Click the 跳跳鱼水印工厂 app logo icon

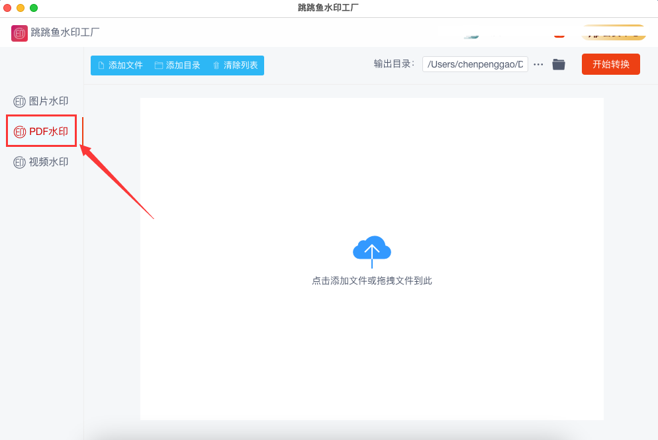click(20, 33)
